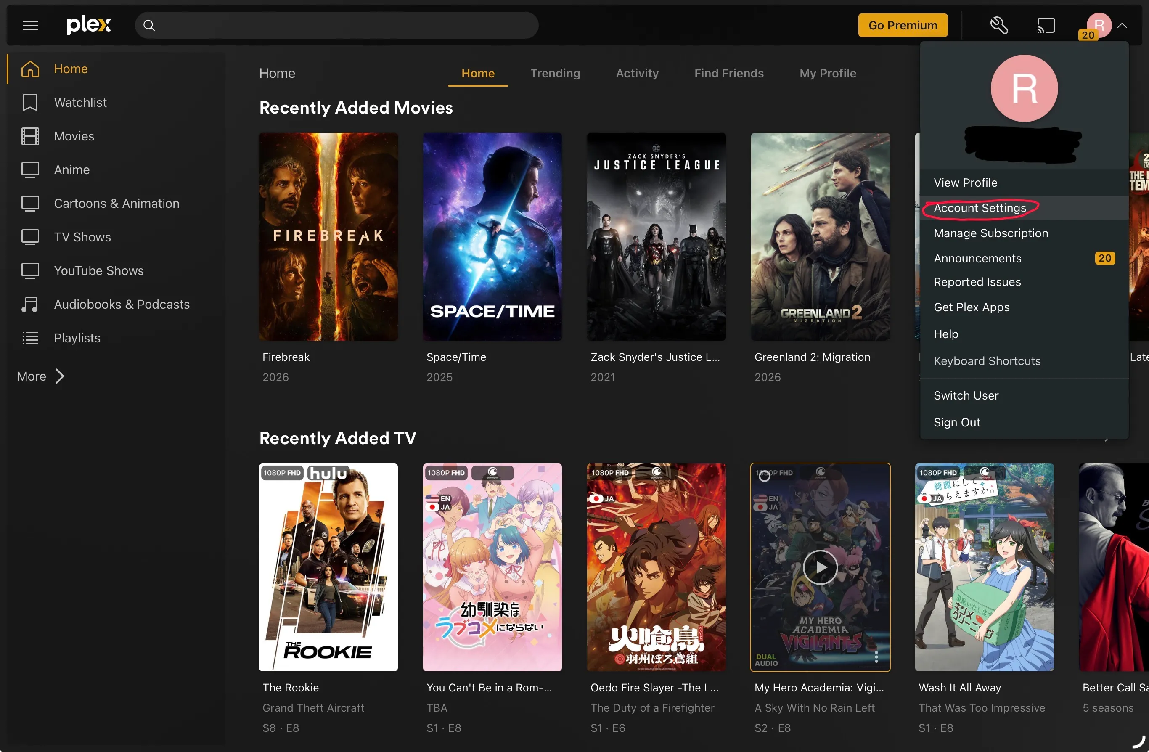Screen dimensions: 1149x752
Task: Click the Anime library monitor icon
Action: coord(30,170)
